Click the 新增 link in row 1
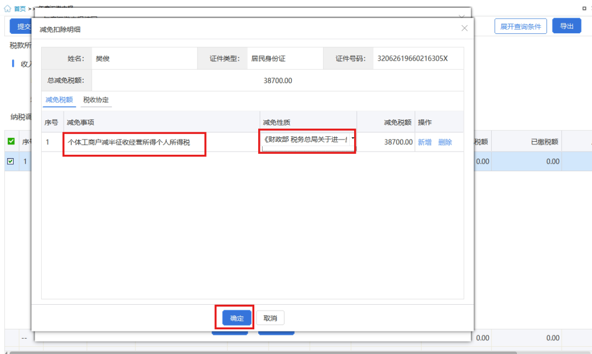The image size is (592, 354). point(425,142)
